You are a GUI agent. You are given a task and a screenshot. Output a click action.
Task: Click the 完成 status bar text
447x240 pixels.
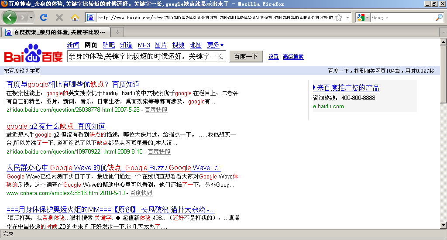pos(8,234)
